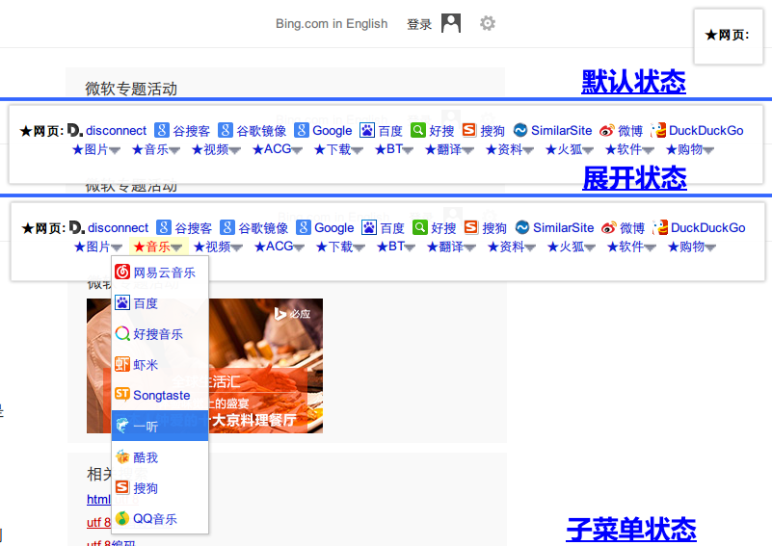
Task: Click 好搜 link text in the 子菜单状态 toolbar
Action: pos(443,228)
